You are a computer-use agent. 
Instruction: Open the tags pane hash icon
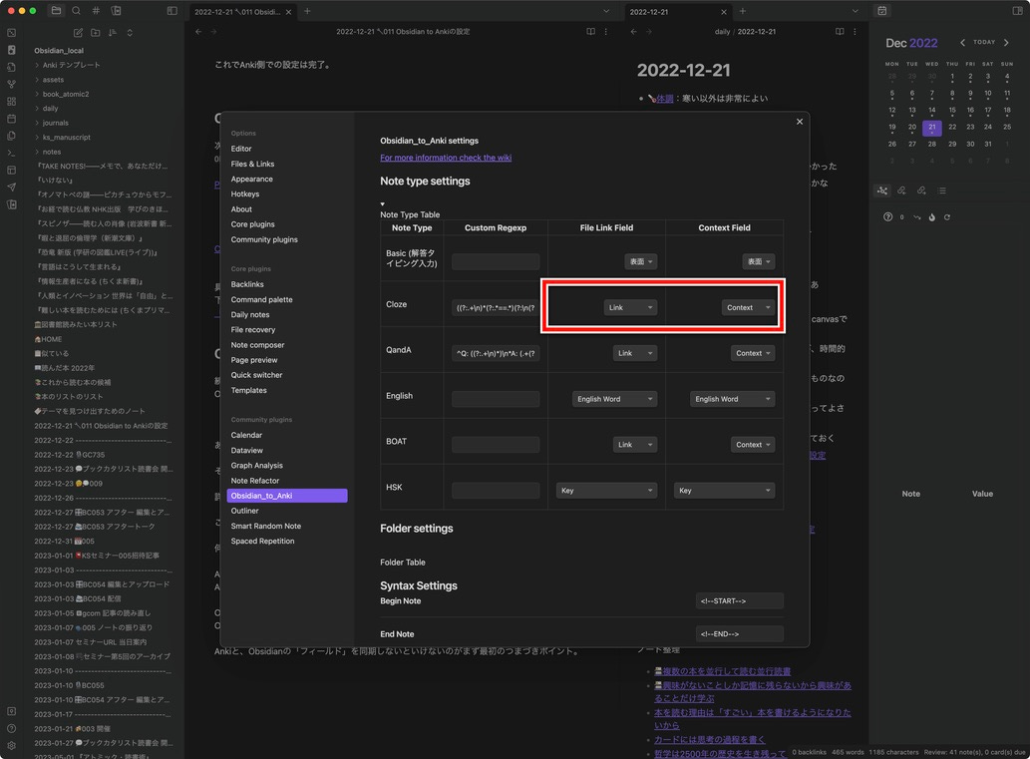pos(96,11)
